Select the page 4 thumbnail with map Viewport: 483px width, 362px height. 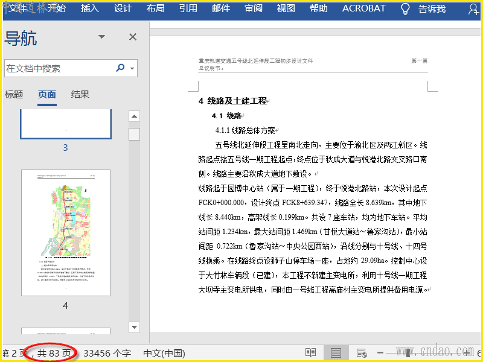point(66,232)
